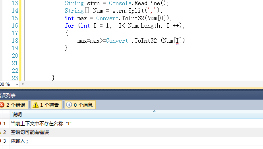Toggle the 1 个警告 warnings filter
The height and width of the screenshot is (149, 263).
(x=46, y=105)
